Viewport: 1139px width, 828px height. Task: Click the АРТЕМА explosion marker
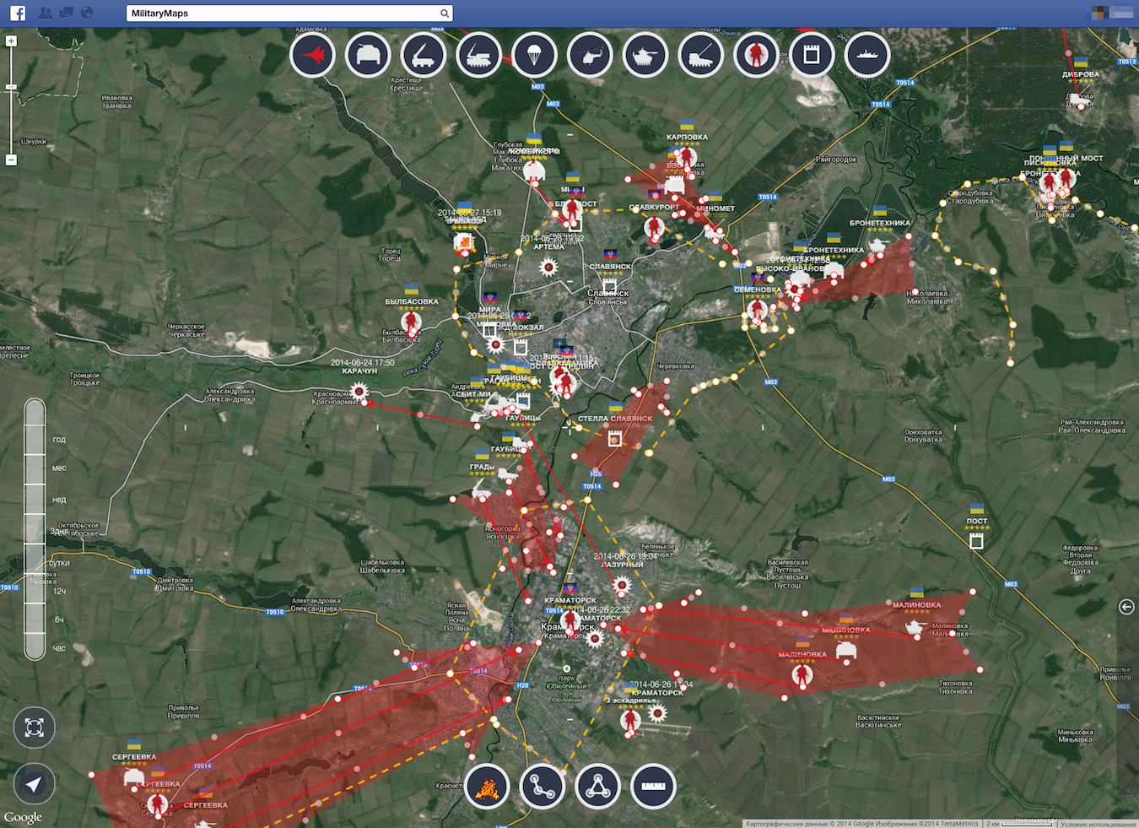[x=548, y=268]
